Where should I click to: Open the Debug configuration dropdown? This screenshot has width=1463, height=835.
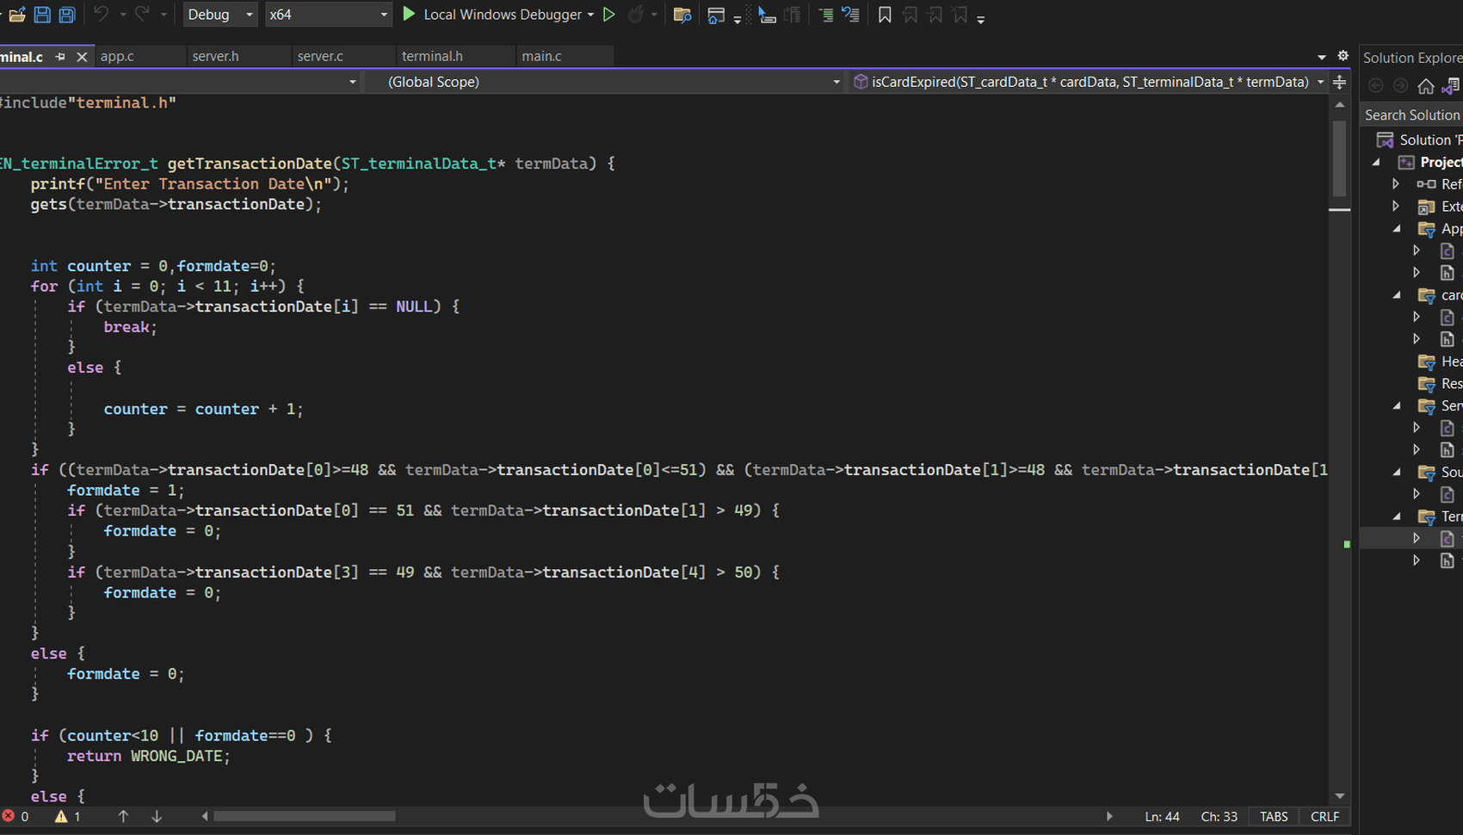click(x=219, y=15)
